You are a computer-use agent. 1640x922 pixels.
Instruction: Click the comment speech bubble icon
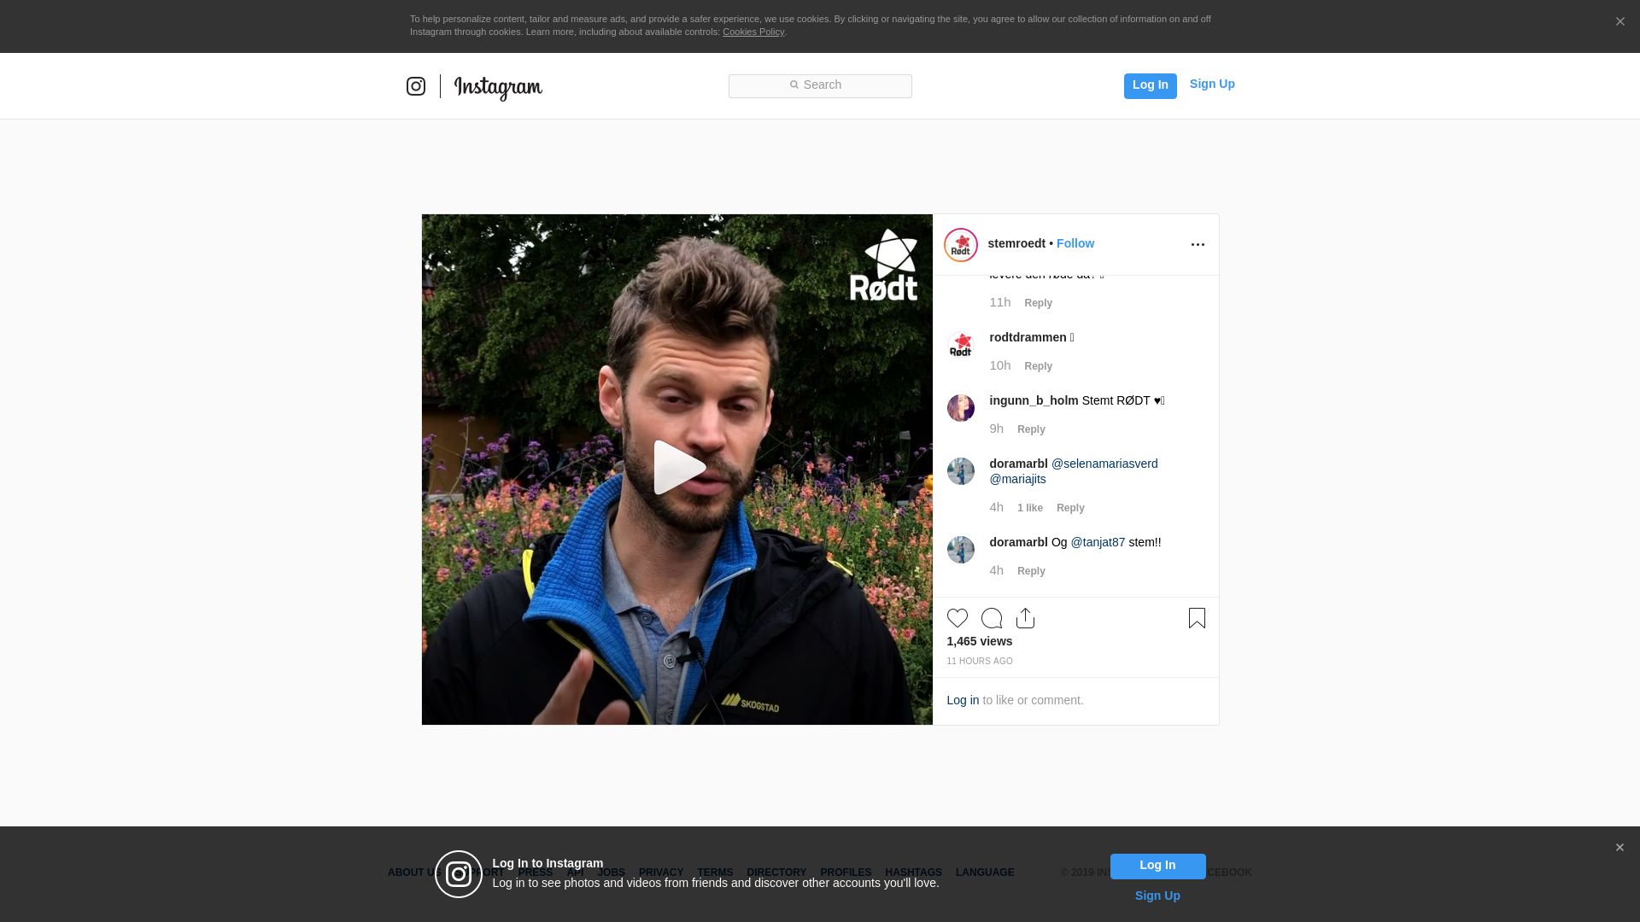991,618
